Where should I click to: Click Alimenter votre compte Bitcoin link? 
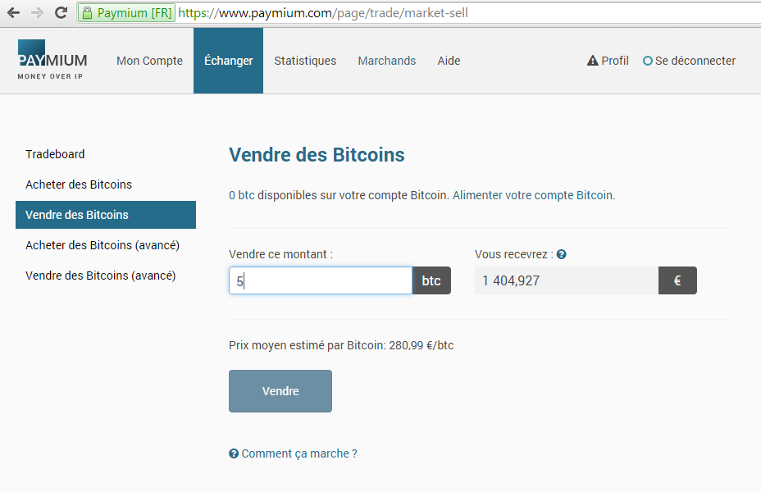(x=533, y=195)
